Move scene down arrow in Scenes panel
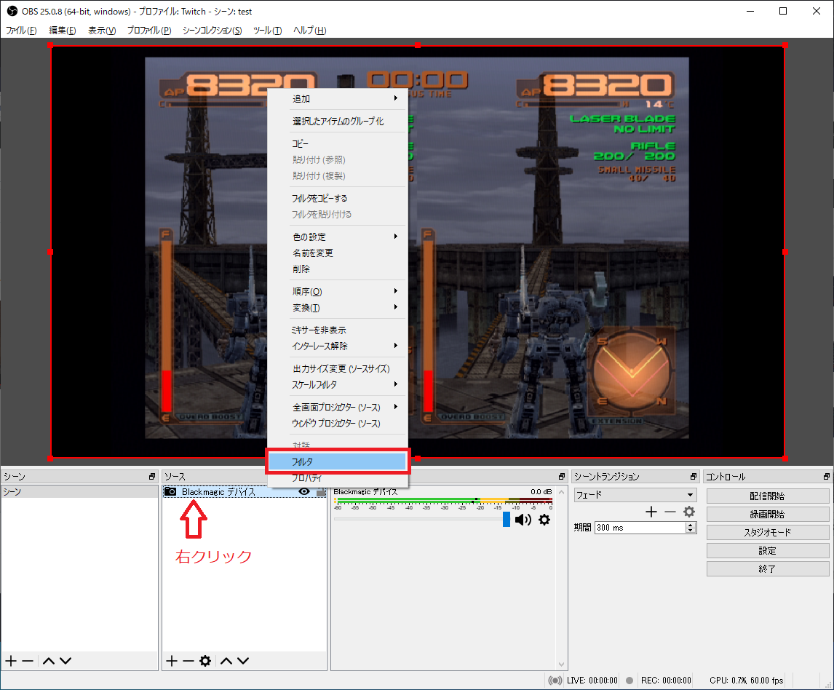 click(x=65, y=661)
